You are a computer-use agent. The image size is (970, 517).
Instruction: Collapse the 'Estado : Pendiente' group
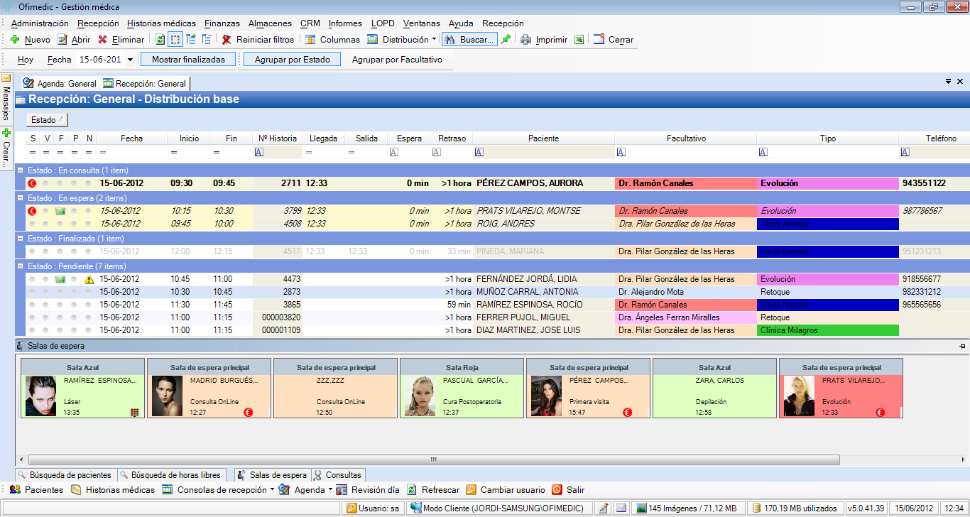coord(21,266)
